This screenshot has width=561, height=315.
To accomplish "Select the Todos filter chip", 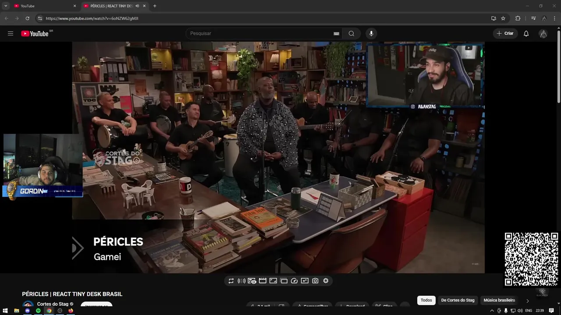I will coord(426,300).
